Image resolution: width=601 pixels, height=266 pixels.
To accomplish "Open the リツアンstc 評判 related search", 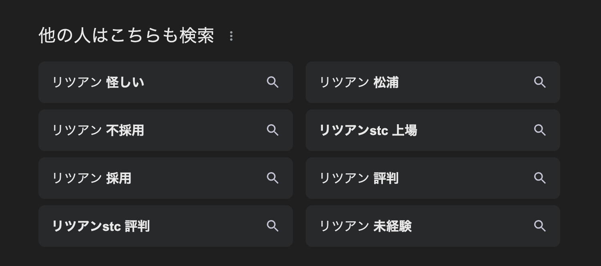I will point(100,226).
